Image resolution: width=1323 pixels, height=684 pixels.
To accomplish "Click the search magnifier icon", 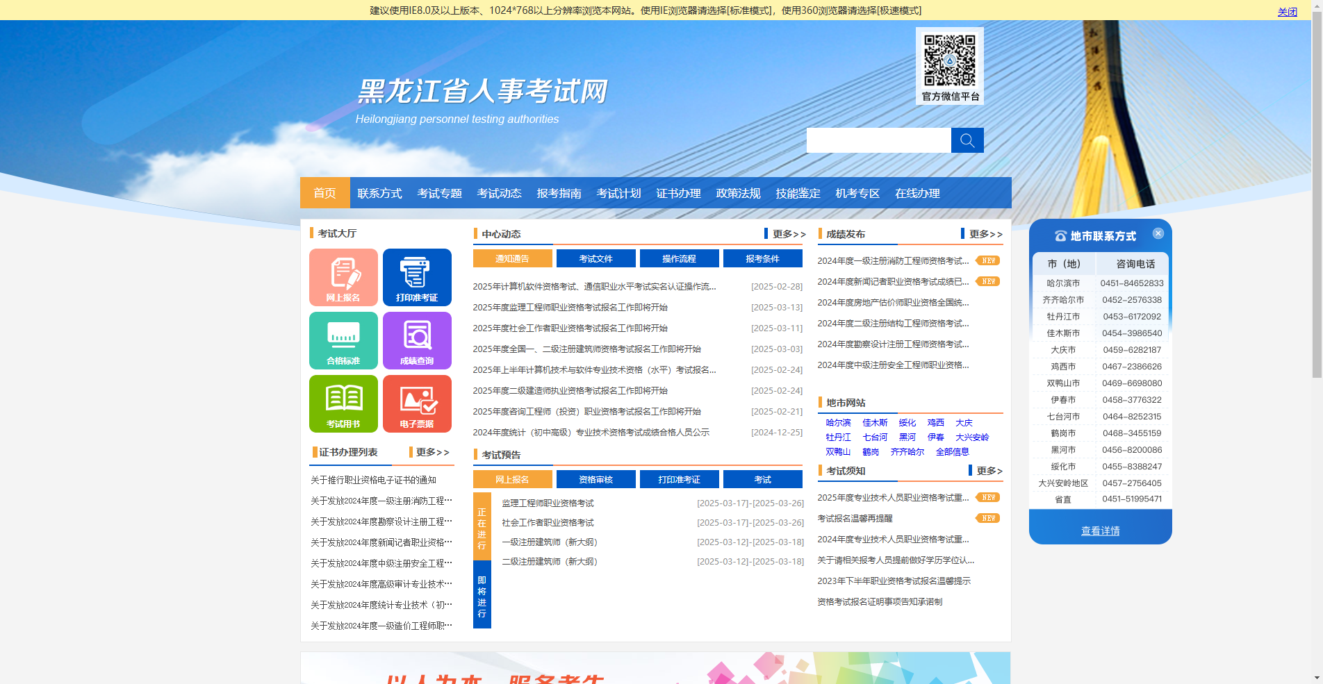I will click(x=967, y=140).
